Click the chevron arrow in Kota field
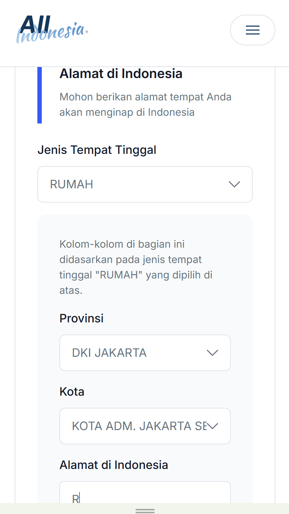 point(212,426)
